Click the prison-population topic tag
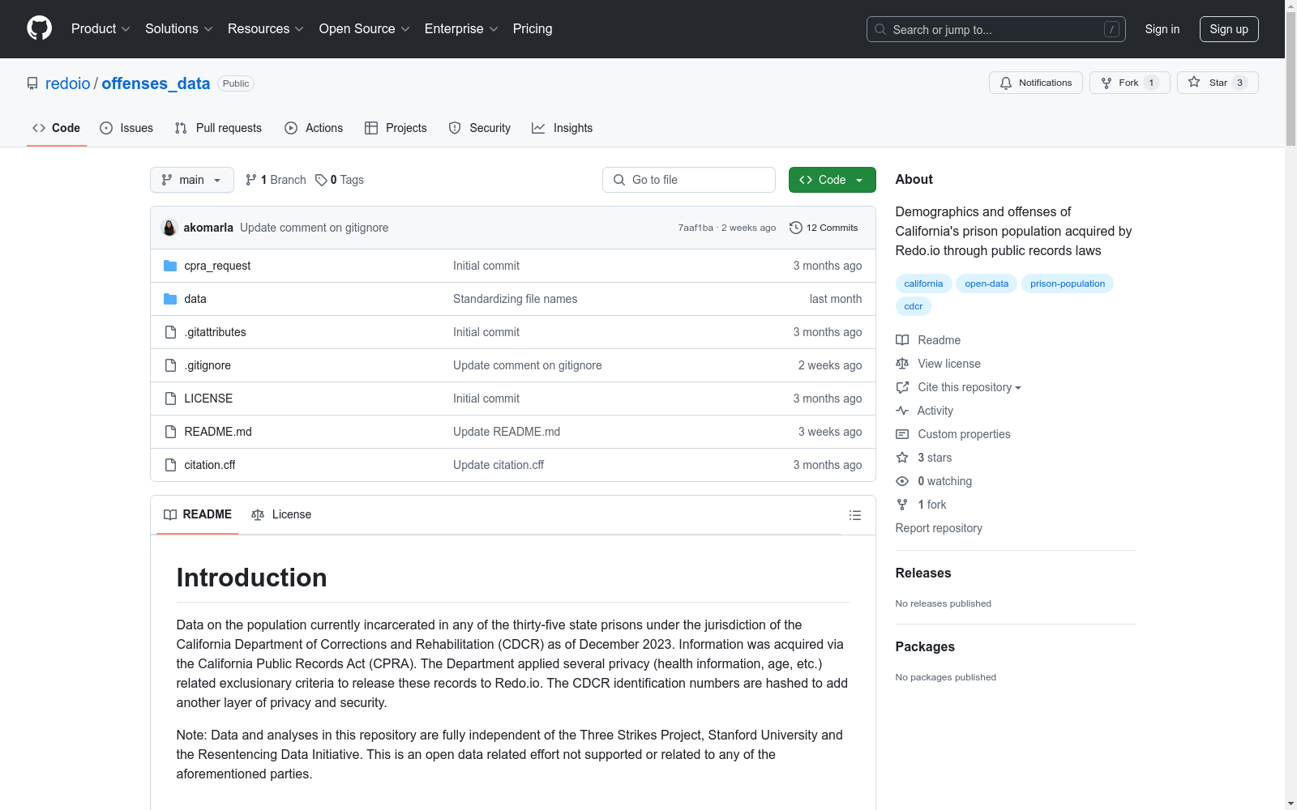This screenshot has height=810, width=1297. coord(1068,283)
